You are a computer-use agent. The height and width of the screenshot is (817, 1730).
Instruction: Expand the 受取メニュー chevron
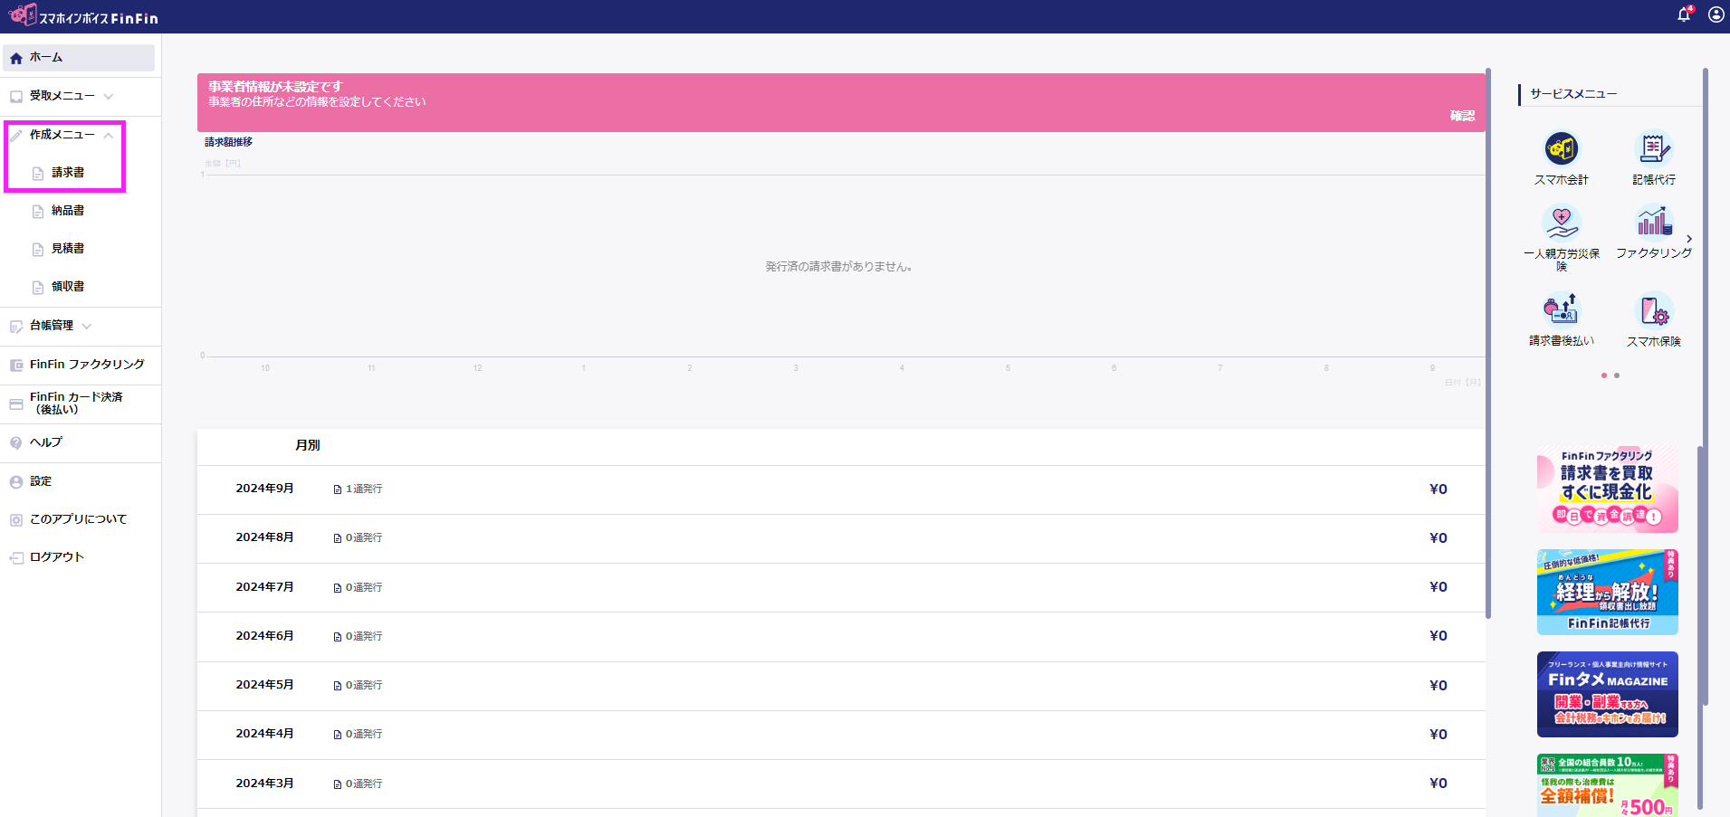pyautogui.click(x=109, y=97)
